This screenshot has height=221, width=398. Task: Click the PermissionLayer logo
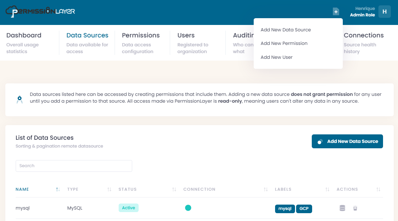click(x=40, y=11)
